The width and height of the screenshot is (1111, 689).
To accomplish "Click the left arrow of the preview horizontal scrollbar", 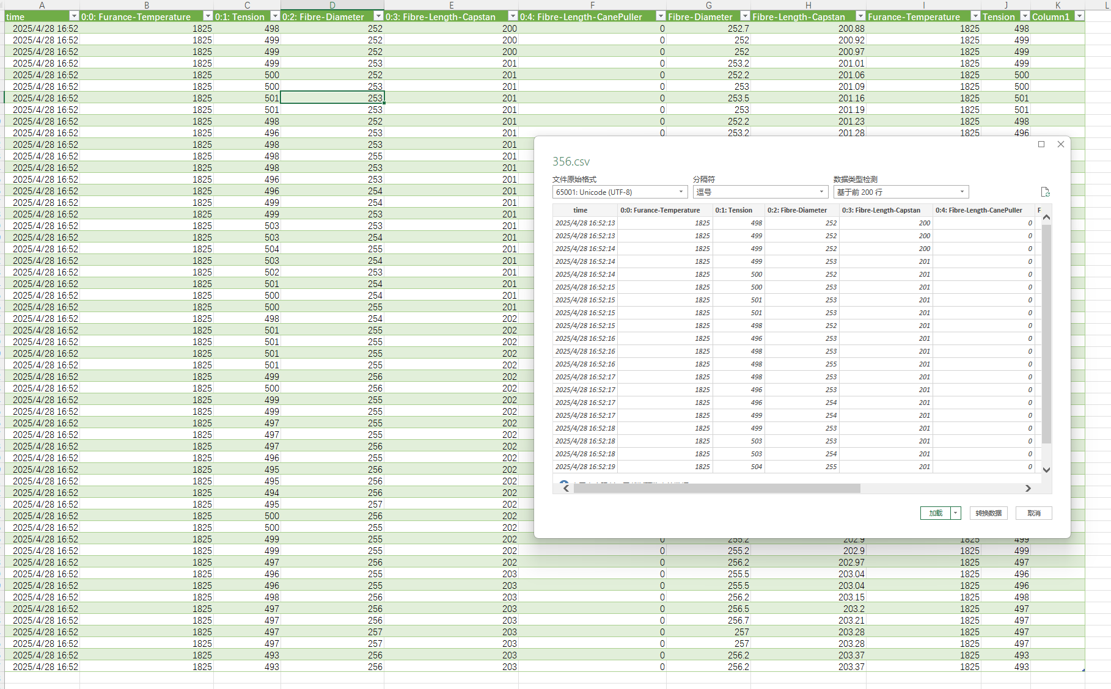I will [x=566, y=488].
